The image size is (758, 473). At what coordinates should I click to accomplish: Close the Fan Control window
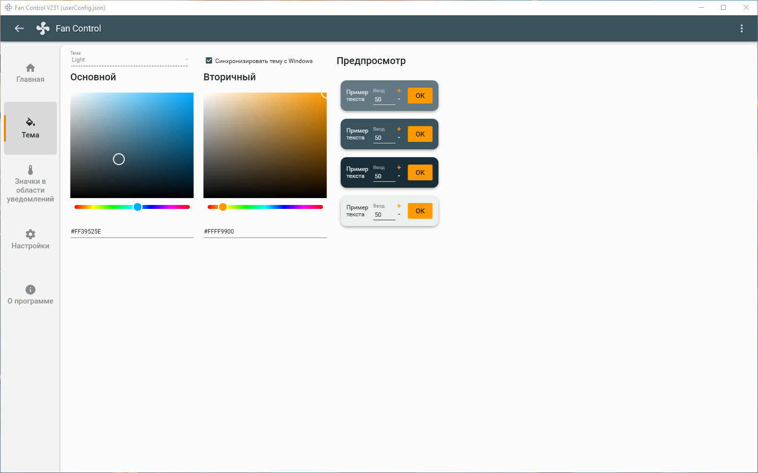746,7
